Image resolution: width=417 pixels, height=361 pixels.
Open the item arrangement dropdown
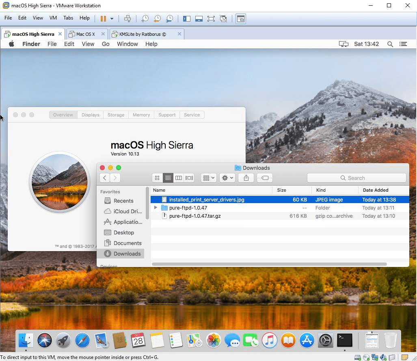tap(208, 177)
